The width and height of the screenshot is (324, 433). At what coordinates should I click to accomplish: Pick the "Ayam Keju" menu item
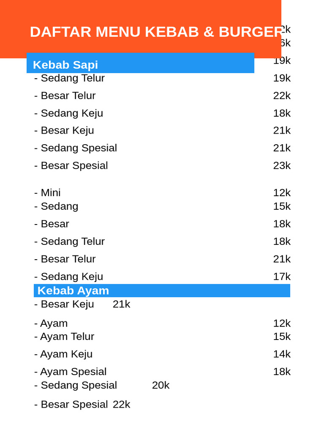(x=66, y=354)
